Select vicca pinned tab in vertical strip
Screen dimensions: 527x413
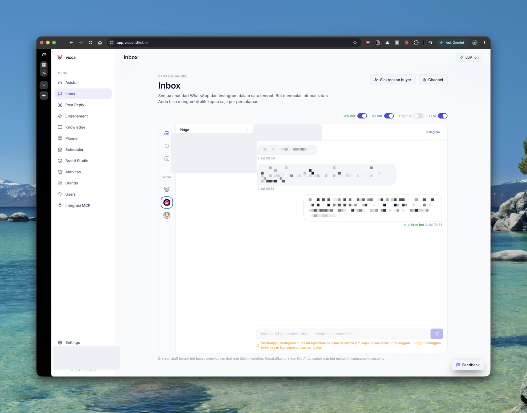[44, 85]
